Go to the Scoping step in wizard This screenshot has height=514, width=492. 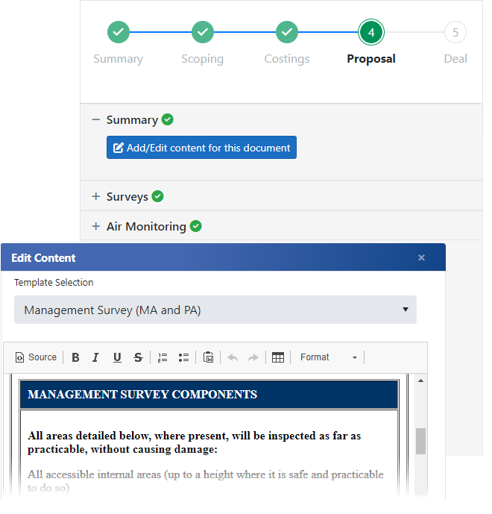point(203,32)
